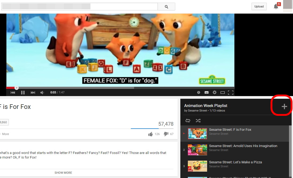This screenshot has width=293, height=178.
Task: Pause the video playback
Action: click(x=23, y=93)
